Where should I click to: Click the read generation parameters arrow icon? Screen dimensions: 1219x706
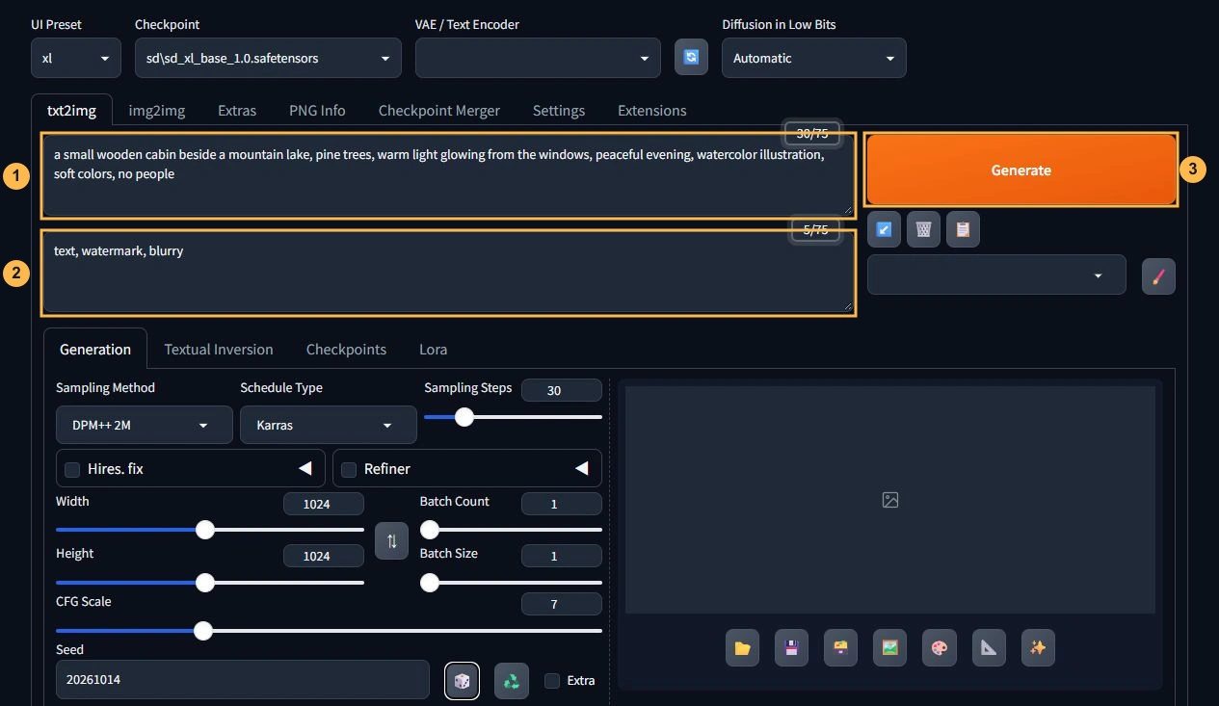point(884,229)
